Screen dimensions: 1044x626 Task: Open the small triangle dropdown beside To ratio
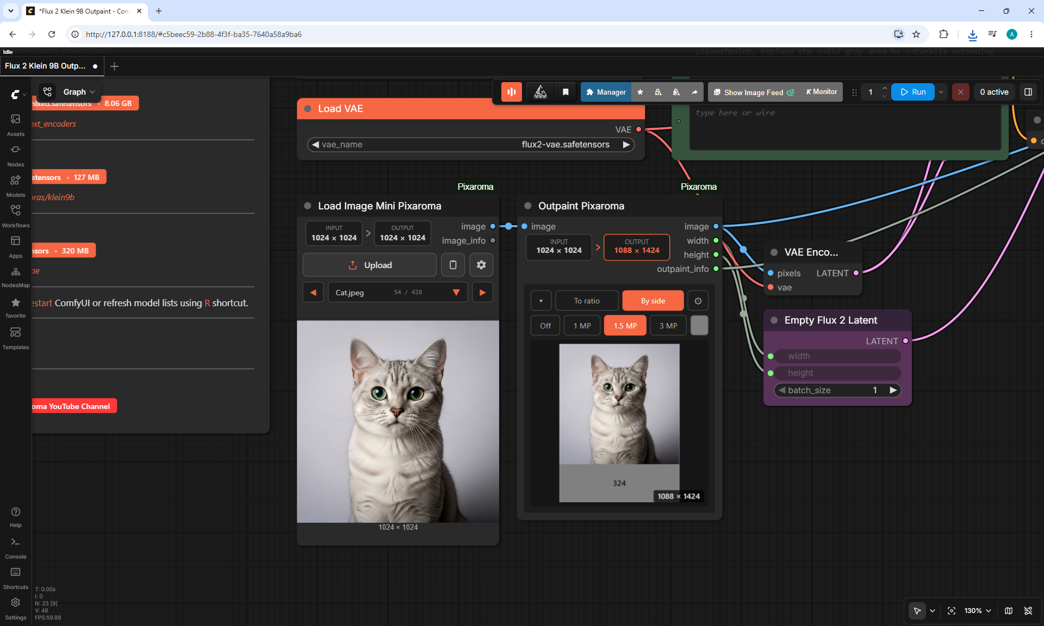(x=541, y=301)
